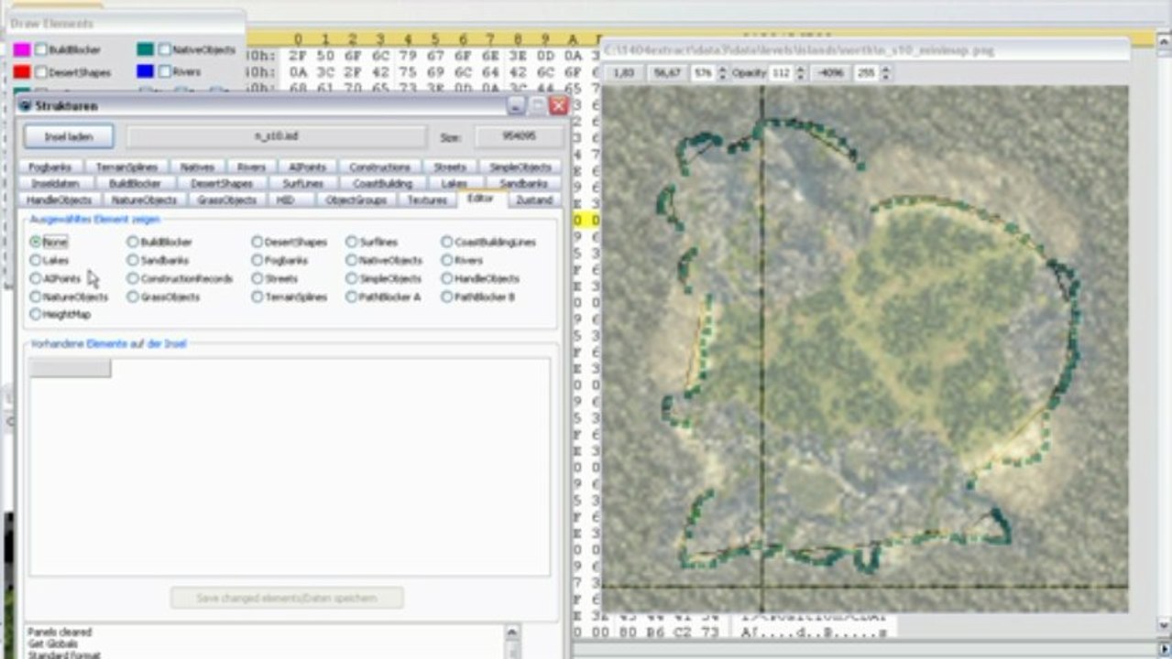The height and width of the screenshot is (659, 1172).
Task: Switch to the ObjectGroups tab
Action: [x=356, y=200]
